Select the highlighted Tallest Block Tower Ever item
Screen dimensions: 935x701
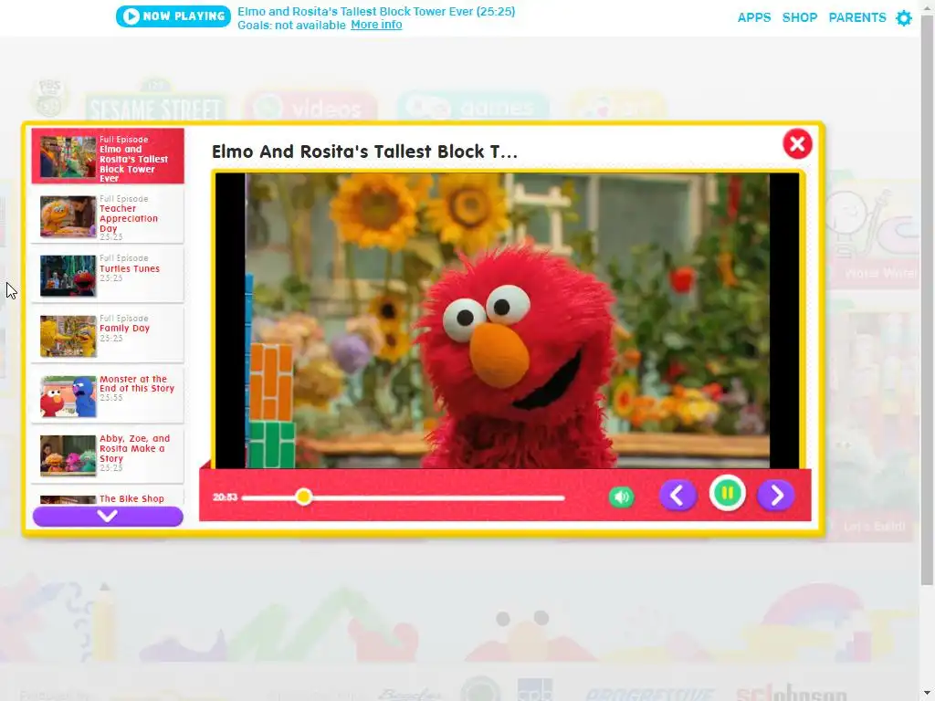click(x=108, y=156)
